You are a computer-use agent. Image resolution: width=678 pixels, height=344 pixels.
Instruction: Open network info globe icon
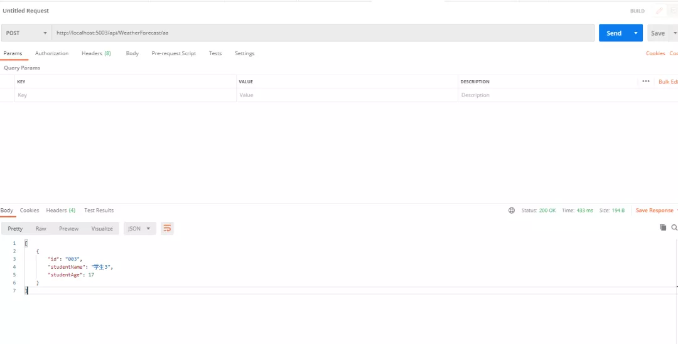tap(512, 210)
